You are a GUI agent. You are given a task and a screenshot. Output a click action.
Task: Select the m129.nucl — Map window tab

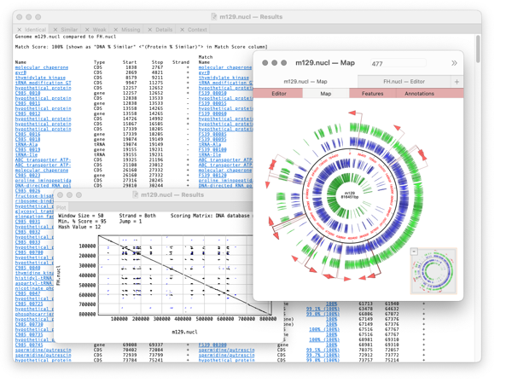pos(305,82)
